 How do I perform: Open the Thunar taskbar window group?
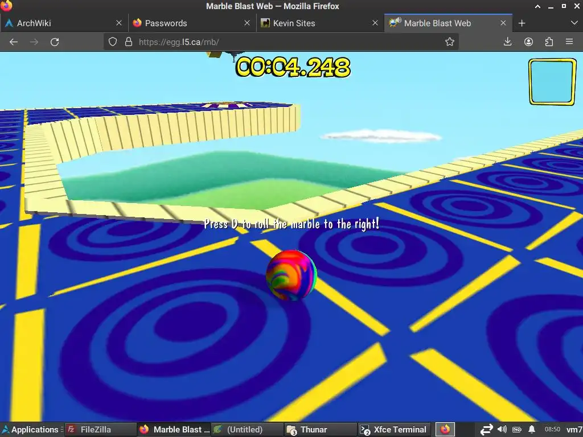(x=321, y=430)
